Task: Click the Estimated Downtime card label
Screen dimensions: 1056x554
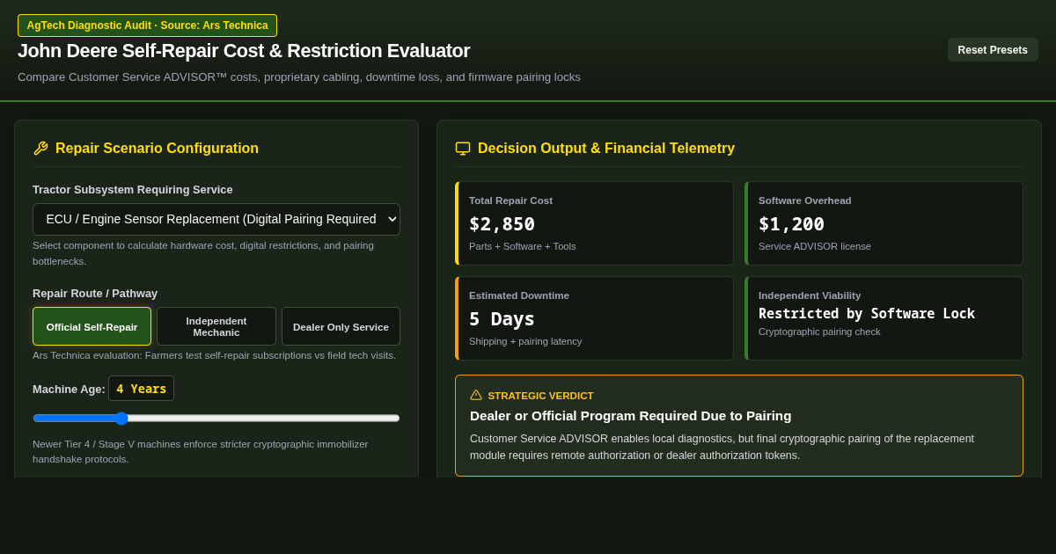Action: [519, 295]
